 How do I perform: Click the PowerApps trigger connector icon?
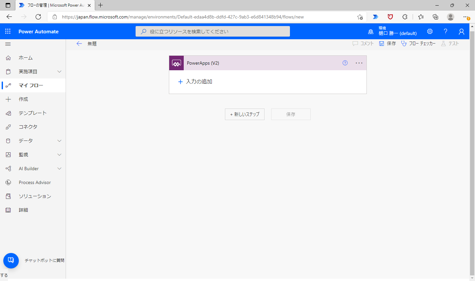(176, 63)
